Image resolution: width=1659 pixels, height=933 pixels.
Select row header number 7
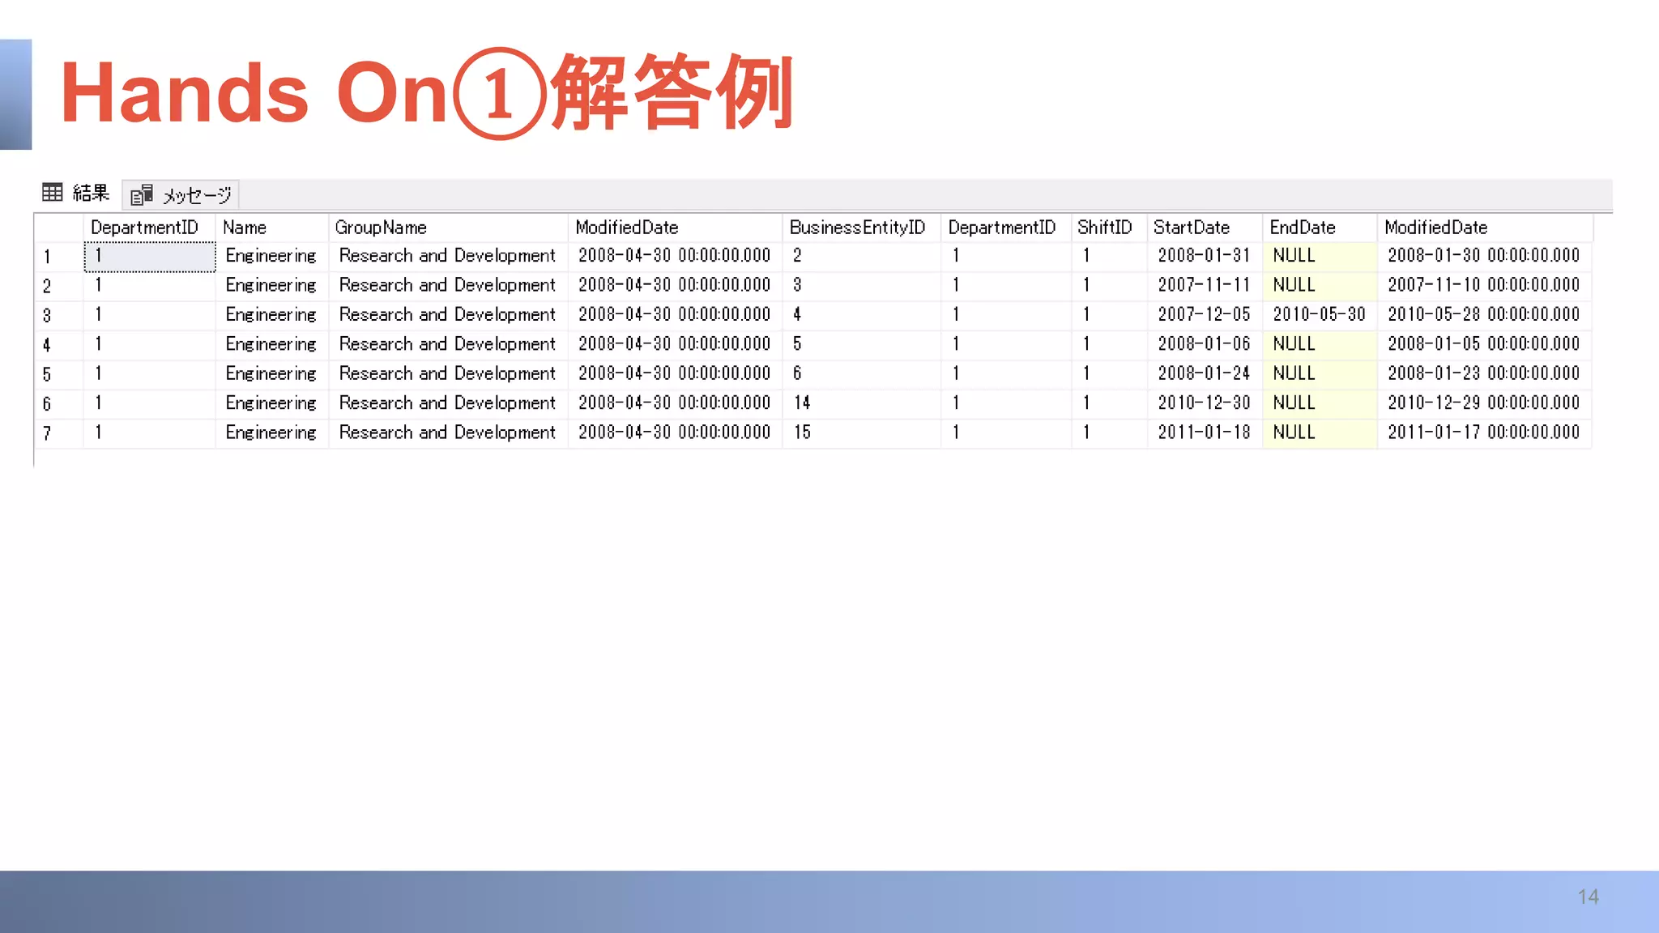click(58, 433)
